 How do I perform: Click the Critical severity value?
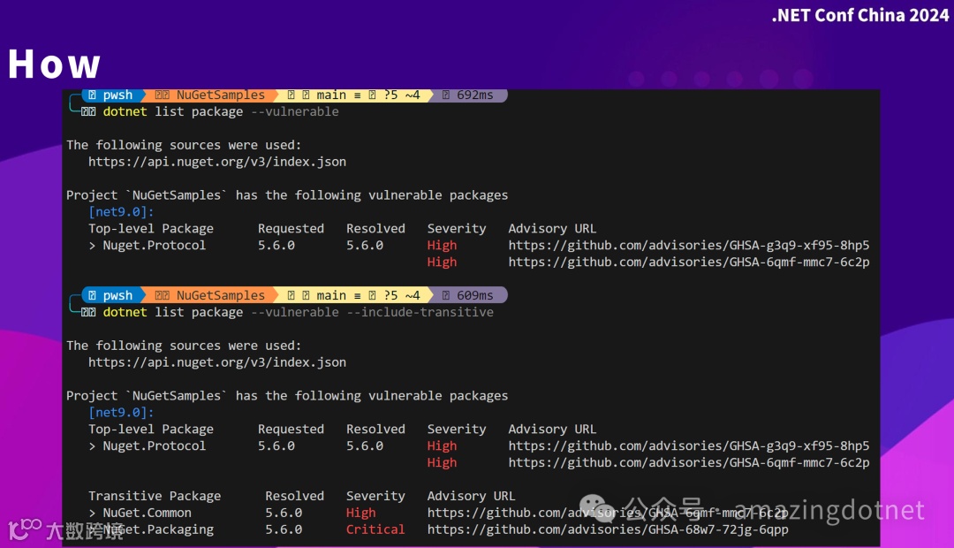tap(375, 529)
